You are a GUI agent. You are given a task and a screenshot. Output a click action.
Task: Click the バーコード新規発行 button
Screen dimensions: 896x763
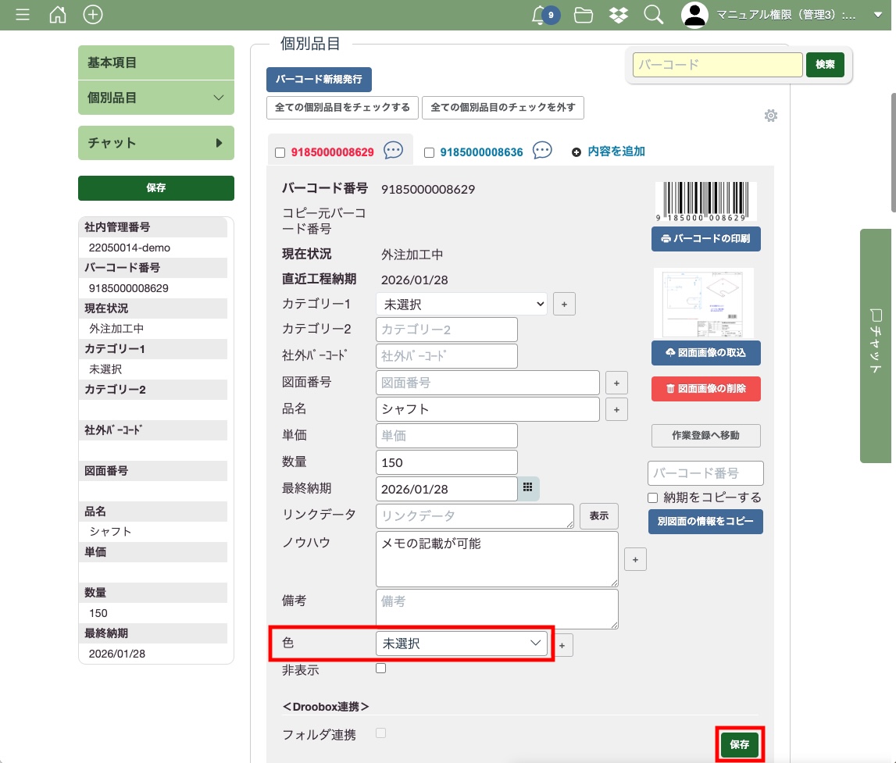coord(319,80)
